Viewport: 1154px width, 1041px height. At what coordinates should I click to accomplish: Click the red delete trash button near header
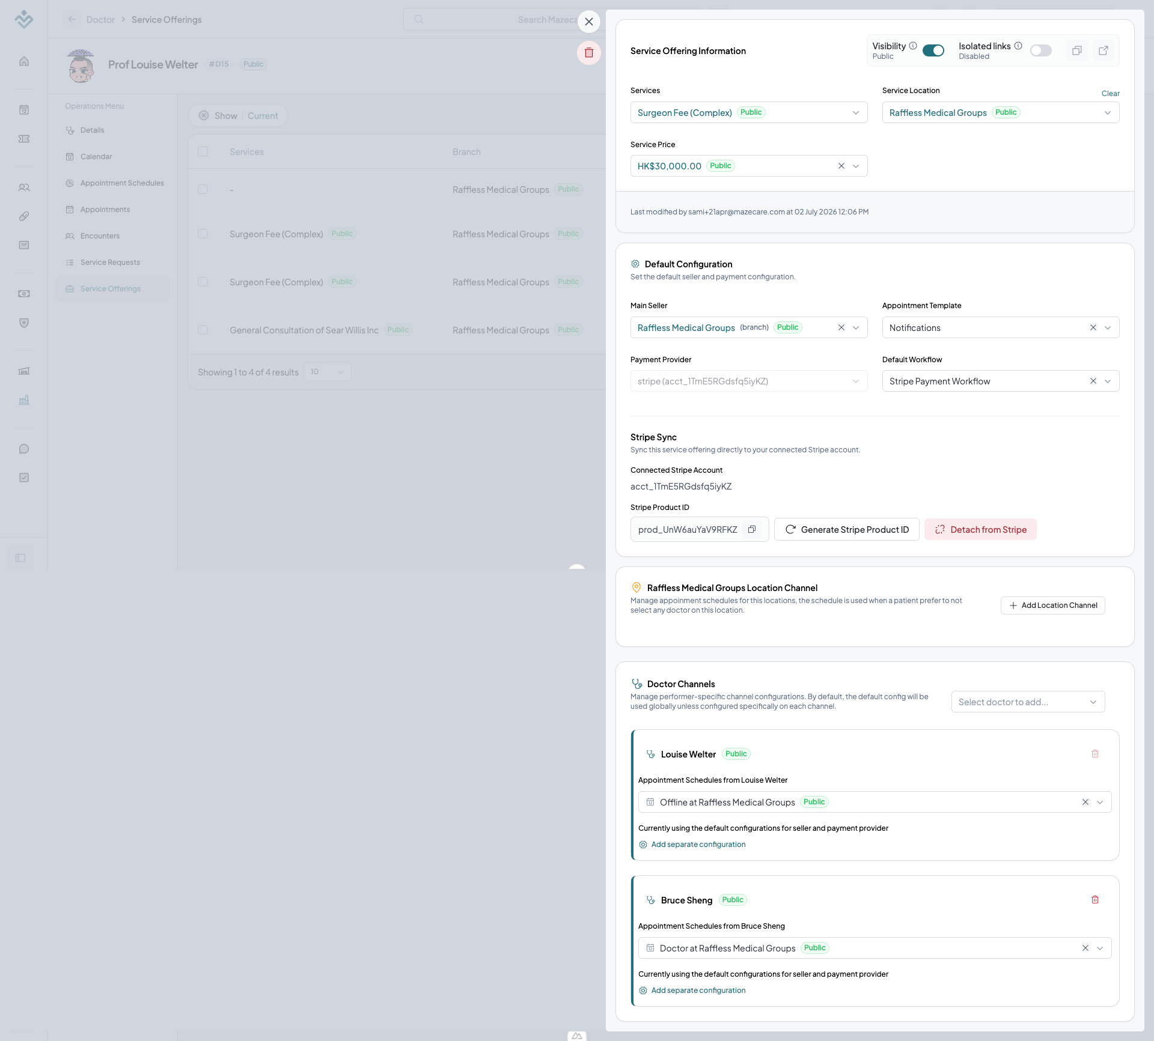589,53
